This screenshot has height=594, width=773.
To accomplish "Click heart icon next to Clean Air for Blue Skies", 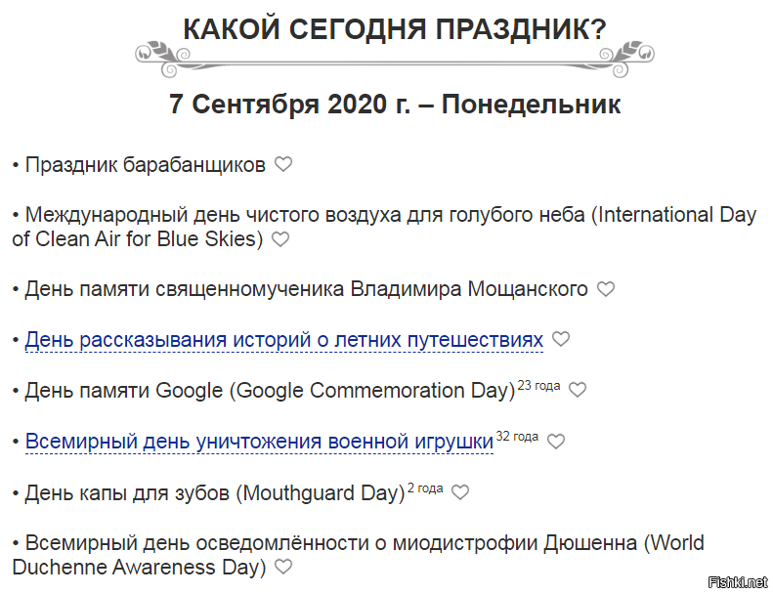I will 280,239.
